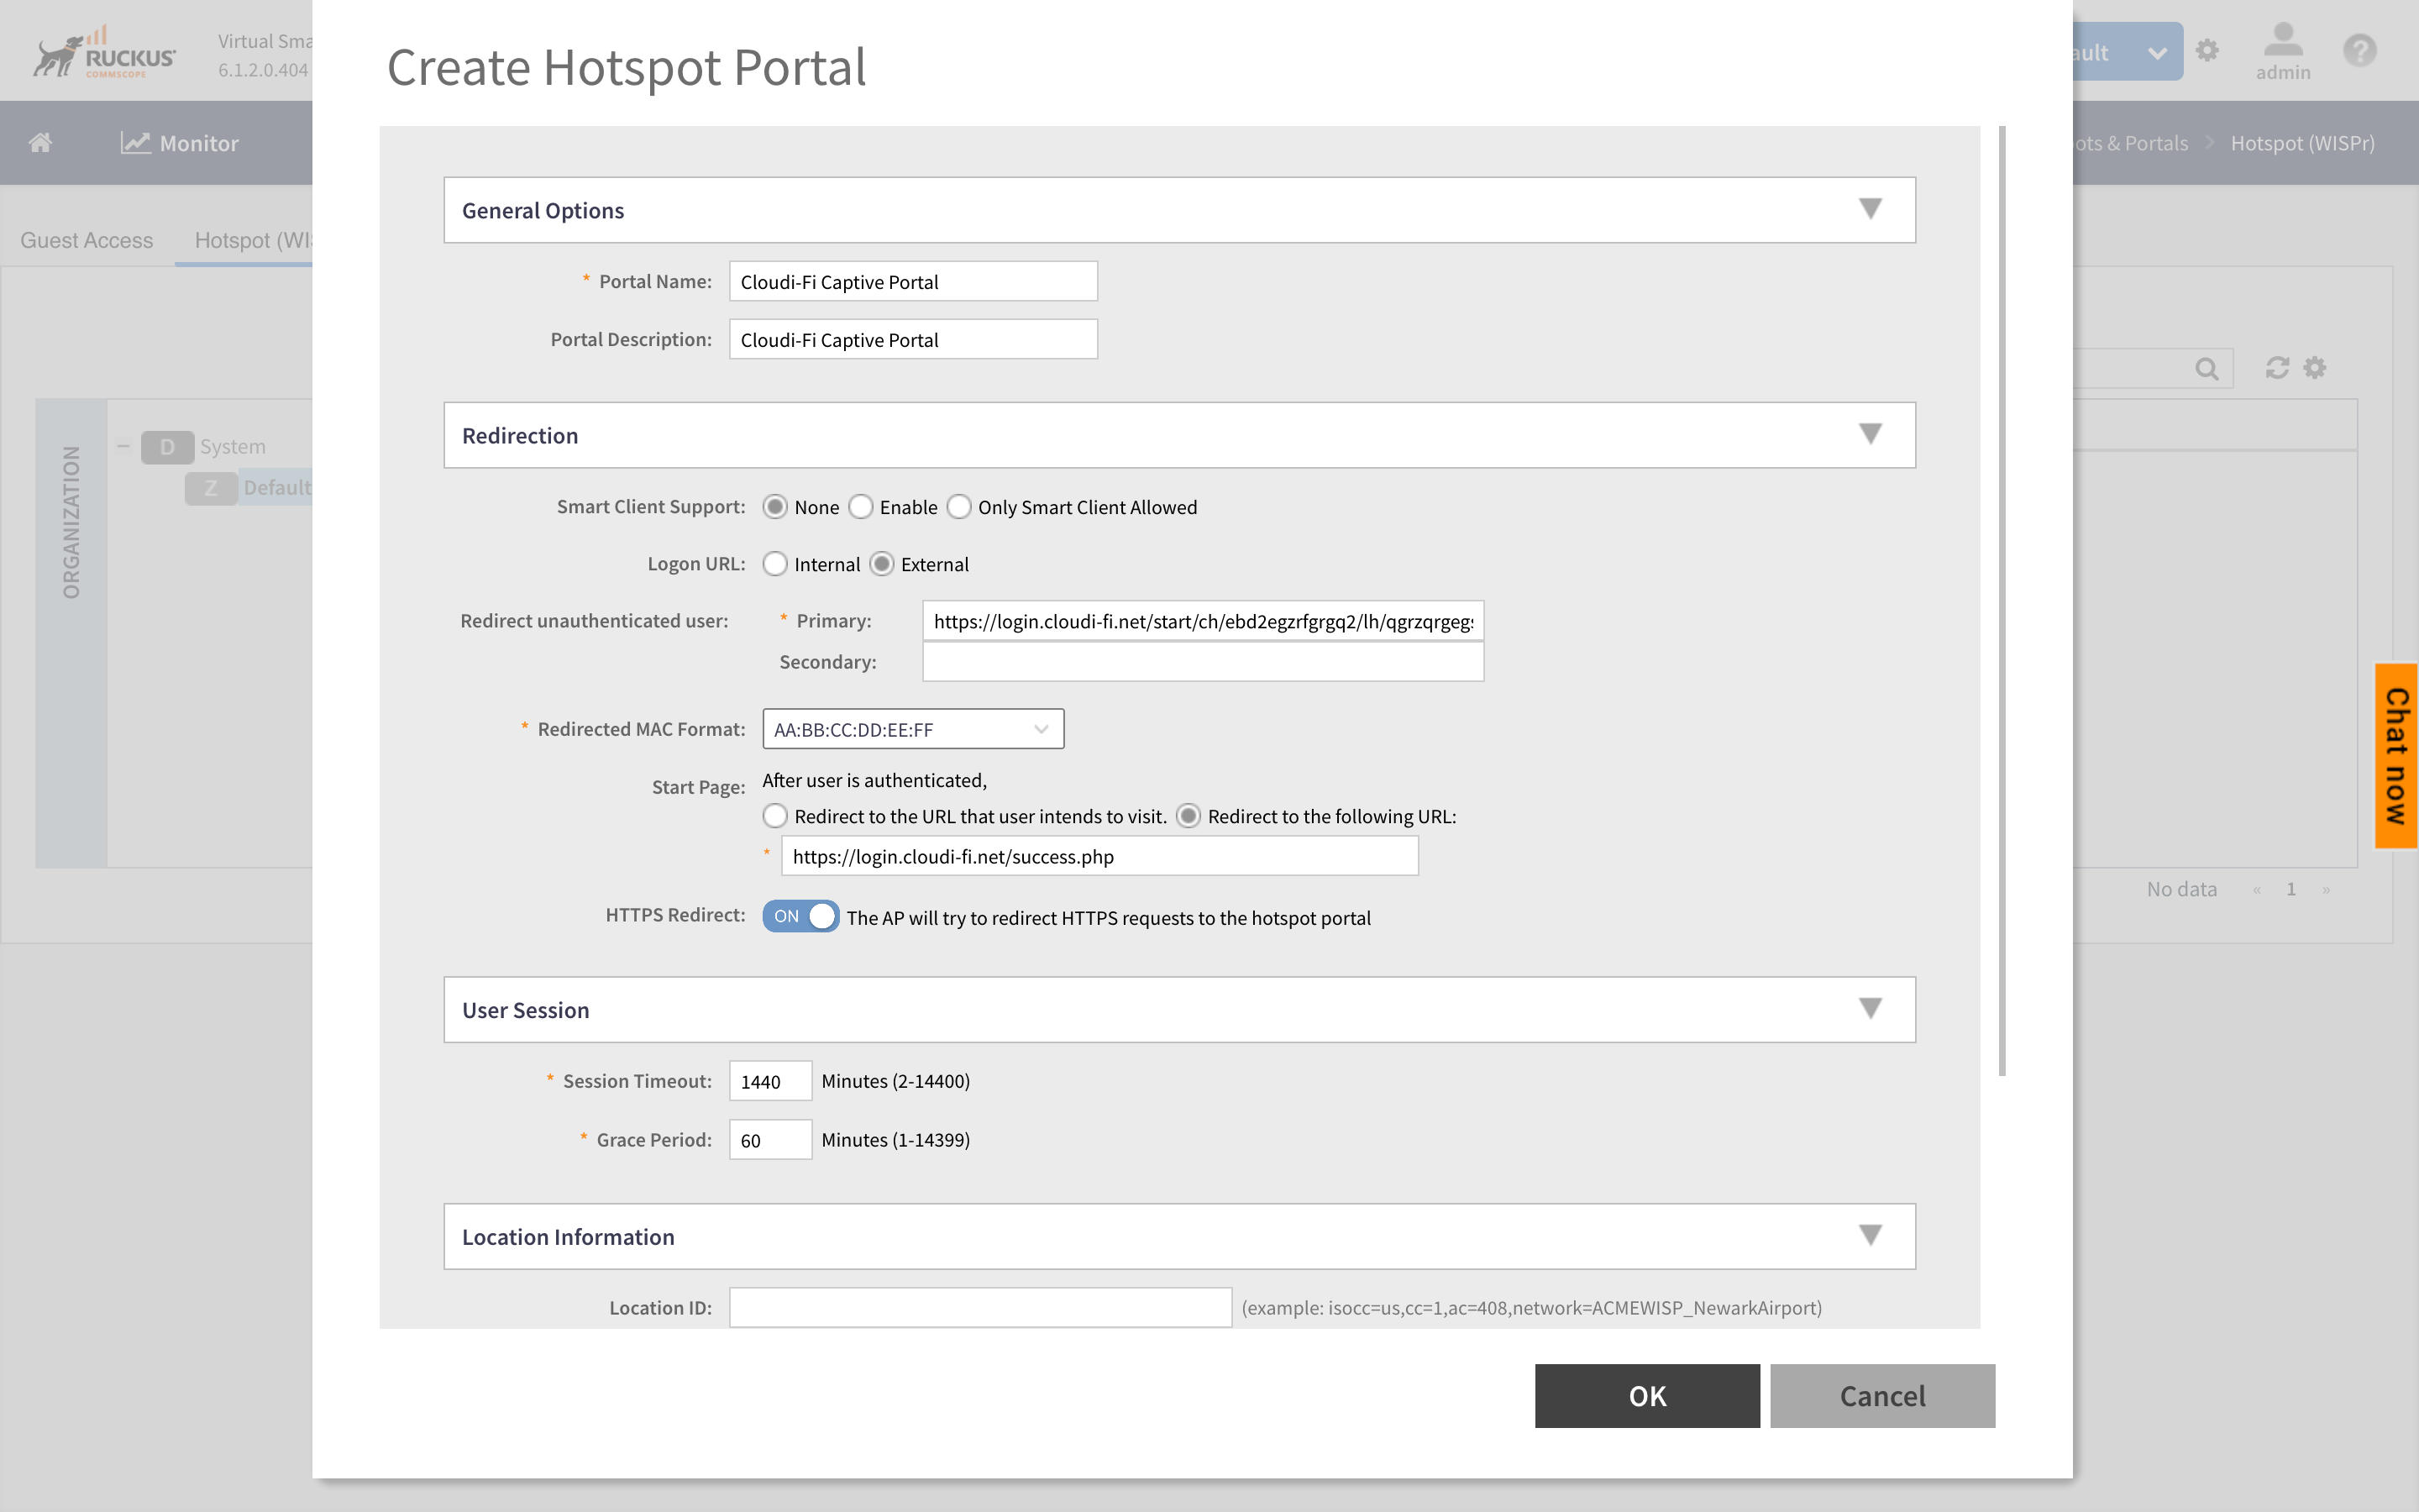Image resolution: width=2419 pixels, height=1512 pixels.
Task: Click the Portal Name field
Action: (913, 281)
